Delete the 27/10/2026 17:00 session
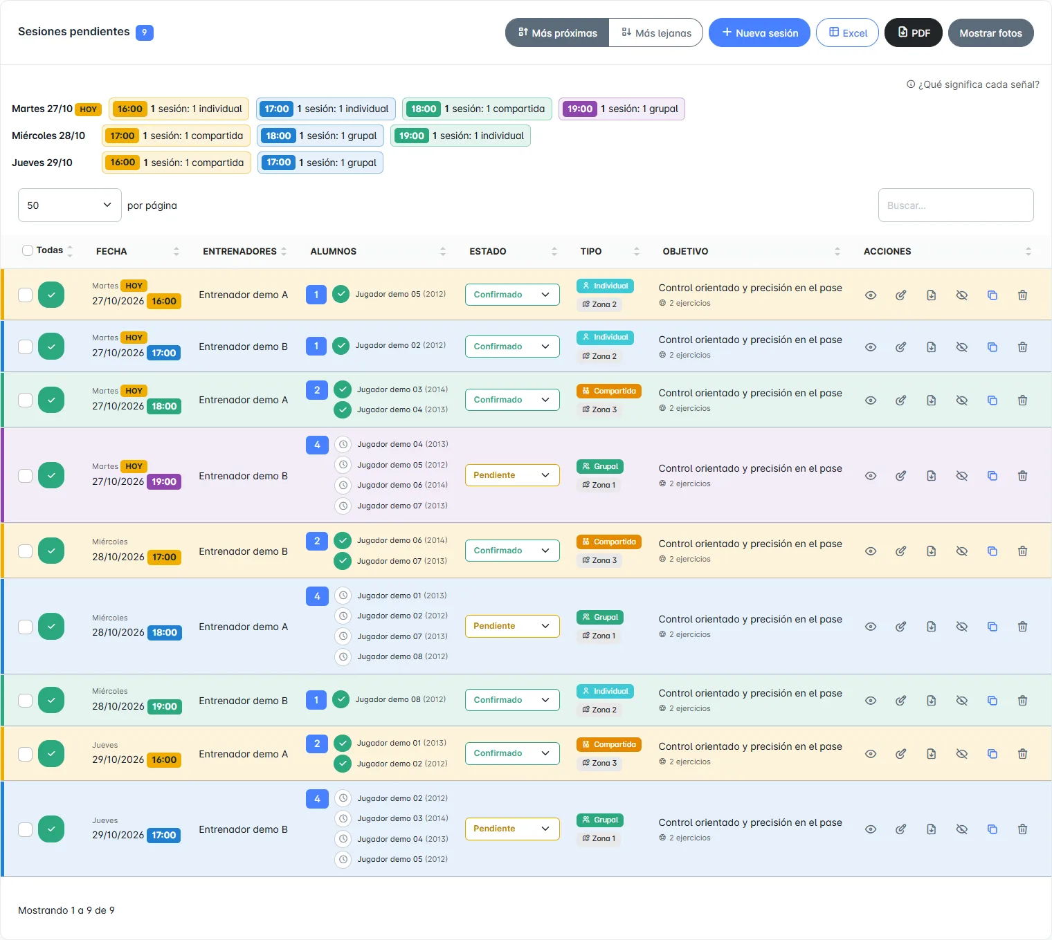Screen dimensions: 1052x940 (x=1022, y=347)
